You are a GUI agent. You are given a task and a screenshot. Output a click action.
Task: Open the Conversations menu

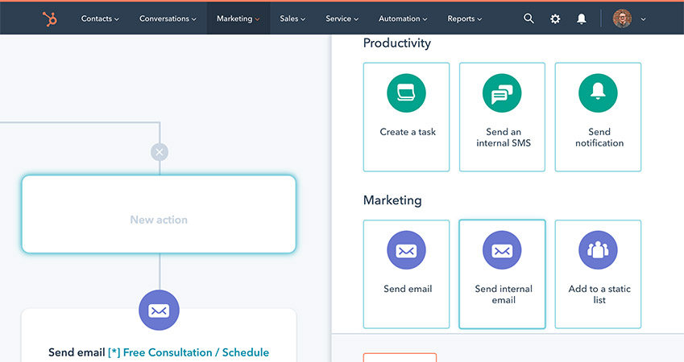click(168, 19)
